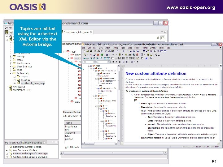Click the red X delete icon in Arbortext toolbar

98,55
